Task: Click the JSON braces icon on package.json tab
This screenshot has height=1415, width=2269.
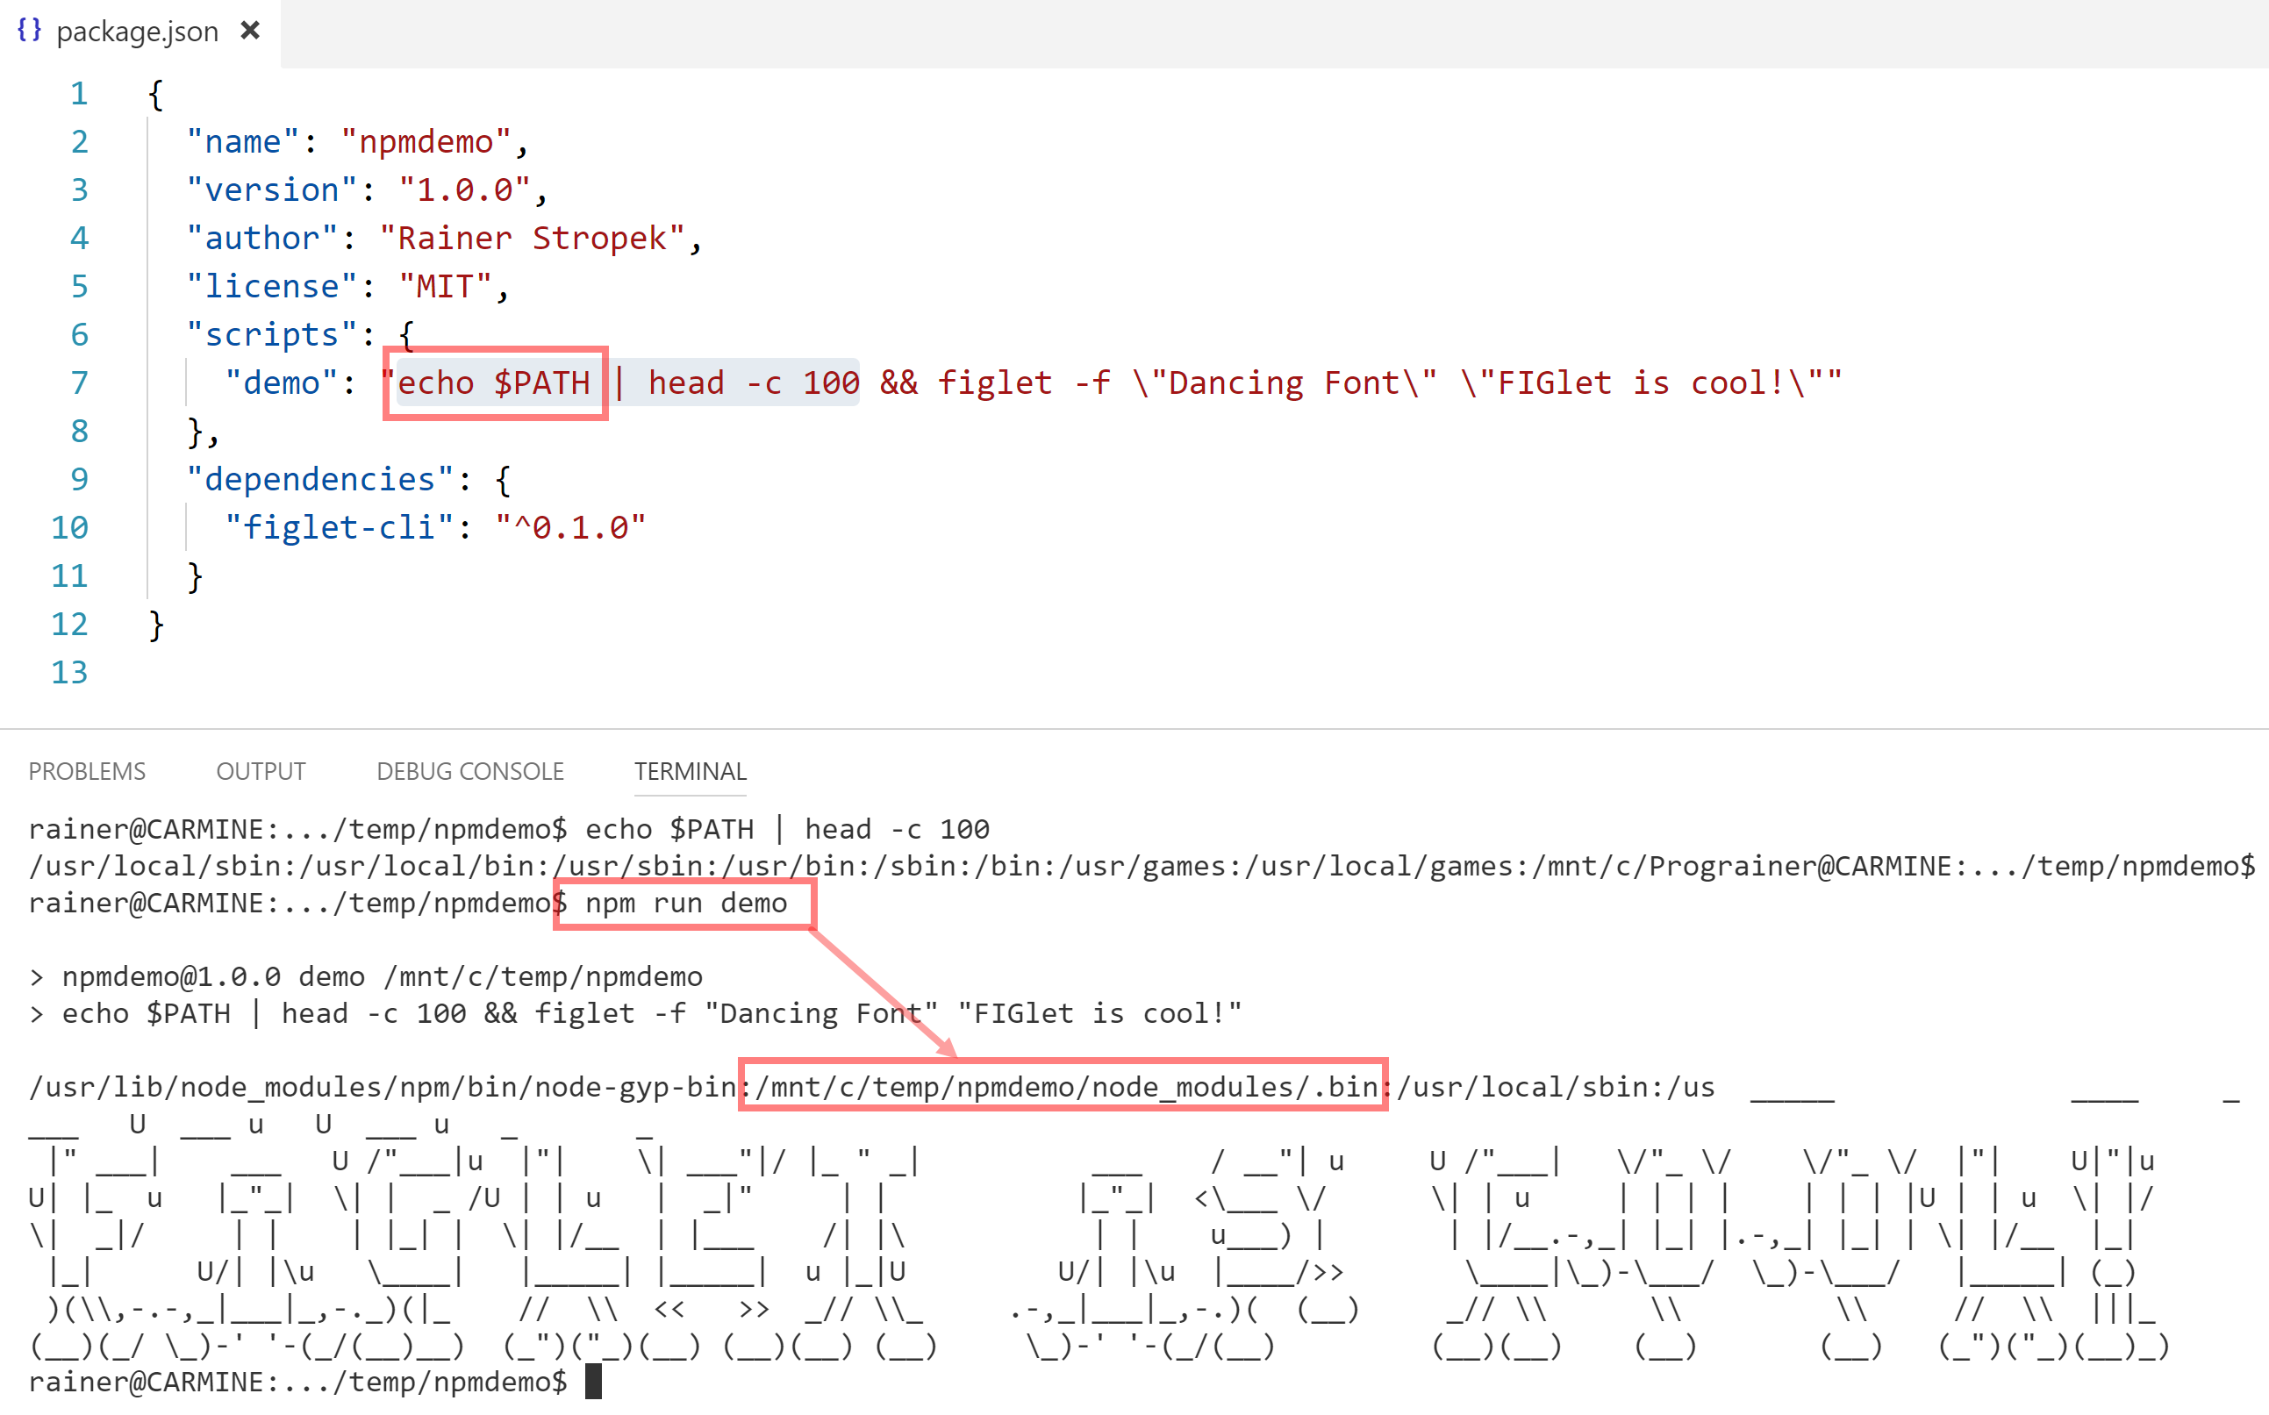Action: pos(29,30)
